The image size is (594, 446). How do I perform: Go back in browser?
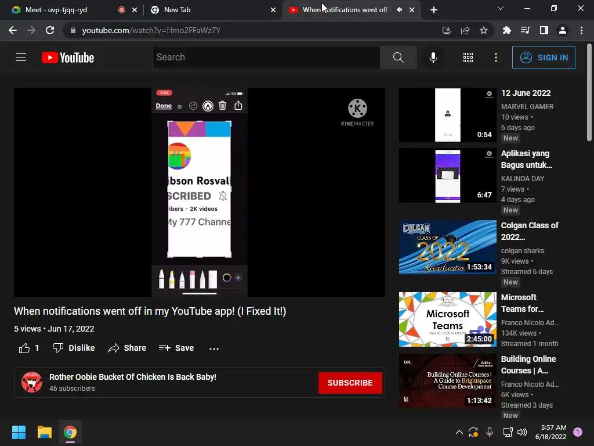coord(13,30)
